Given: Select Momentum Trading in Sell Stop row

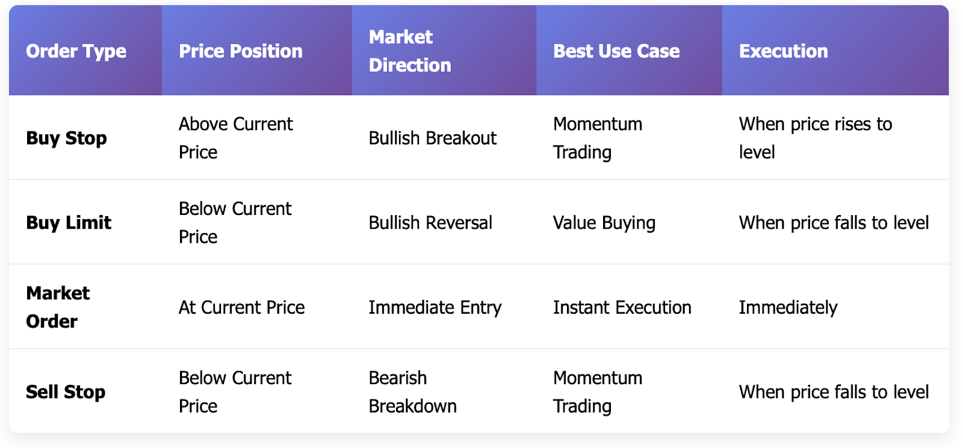Looking at the screenshot, I should pyautogui.click(x=598, y=392).
